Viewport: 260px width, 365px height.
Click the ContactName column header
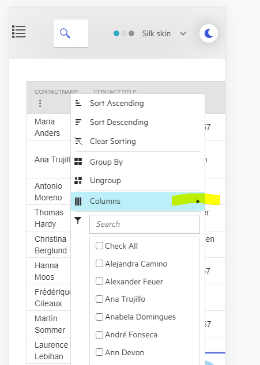(56, 92)
